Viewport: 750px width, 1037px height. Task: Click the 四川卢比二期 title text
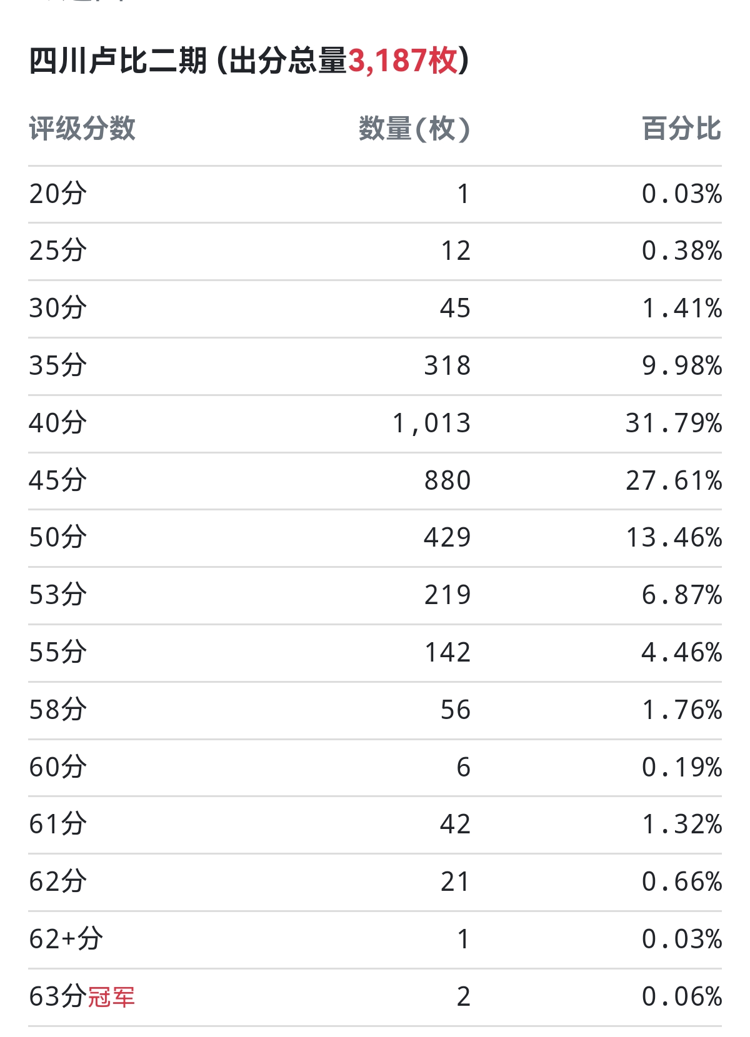[x=118, y=61]
